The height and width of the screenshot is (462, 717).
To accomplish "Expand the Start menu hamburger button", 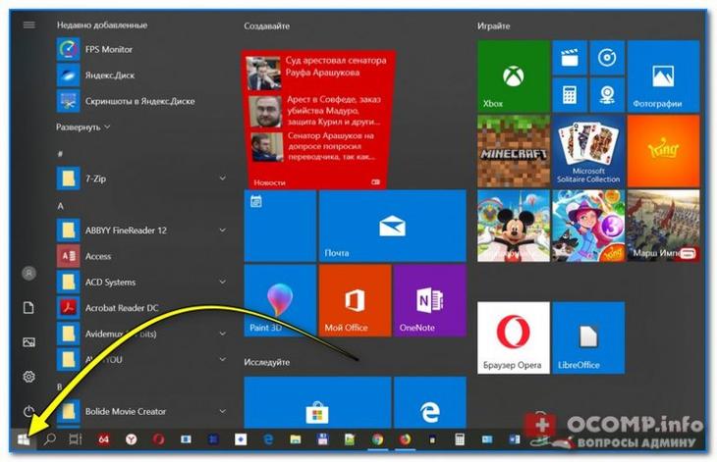I will [28, 25].
